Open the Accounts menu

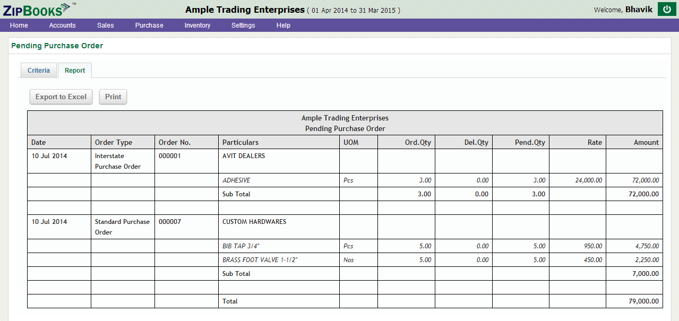[63, 25]
